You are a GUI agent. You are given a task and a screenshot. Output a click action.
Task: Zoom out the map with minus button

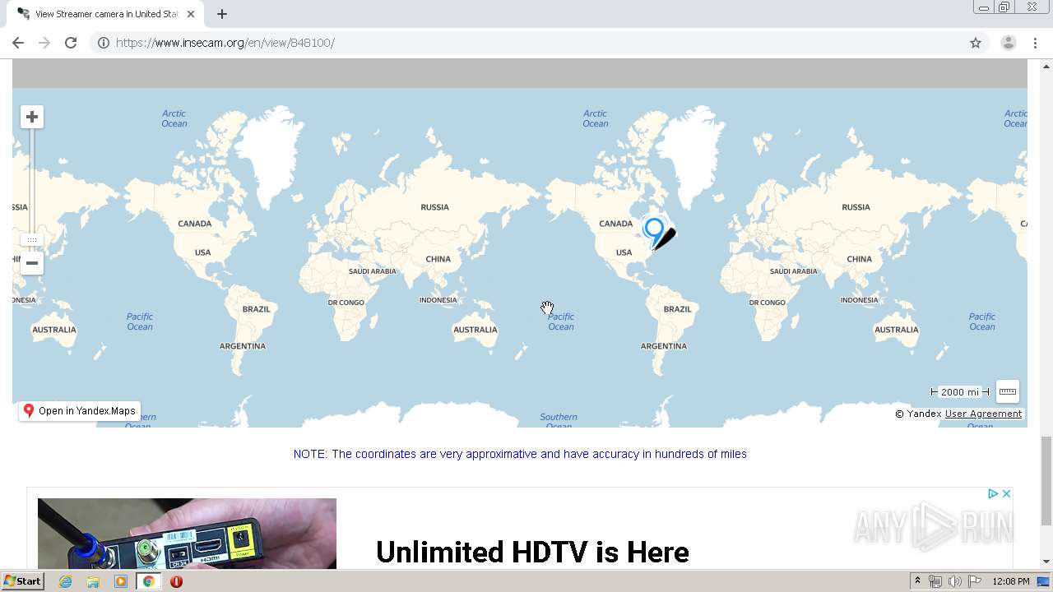tap(32, 263)
